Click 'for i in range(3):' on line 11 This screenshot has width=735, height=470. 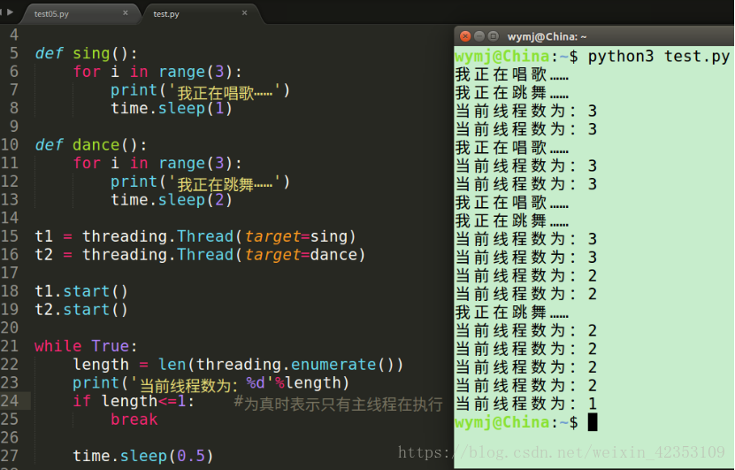coord(157,163)
